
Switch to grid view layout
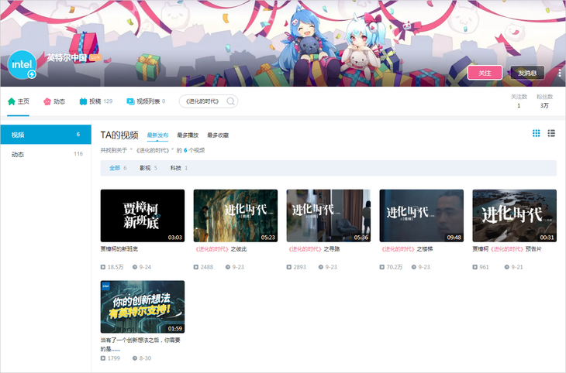pyautogui.click(x=536, y=133)
